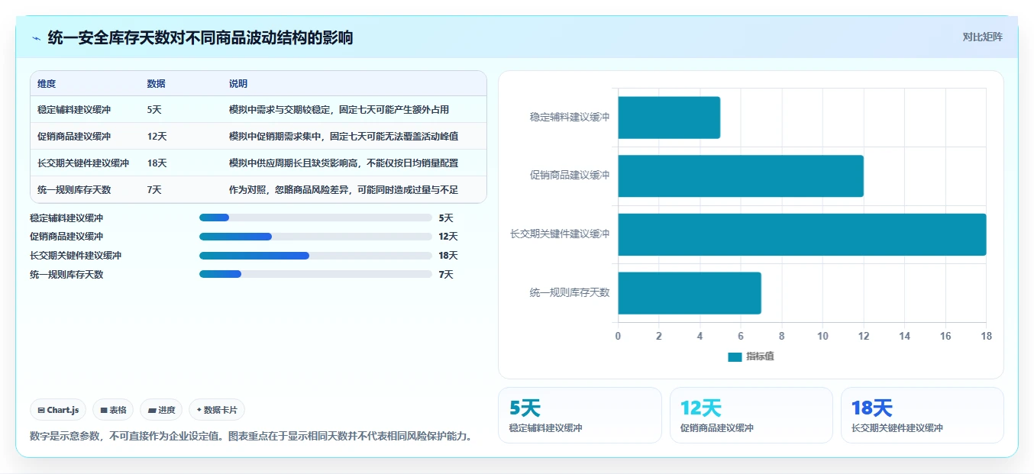Click the x-axis tick label 10

tap(822, 336)
